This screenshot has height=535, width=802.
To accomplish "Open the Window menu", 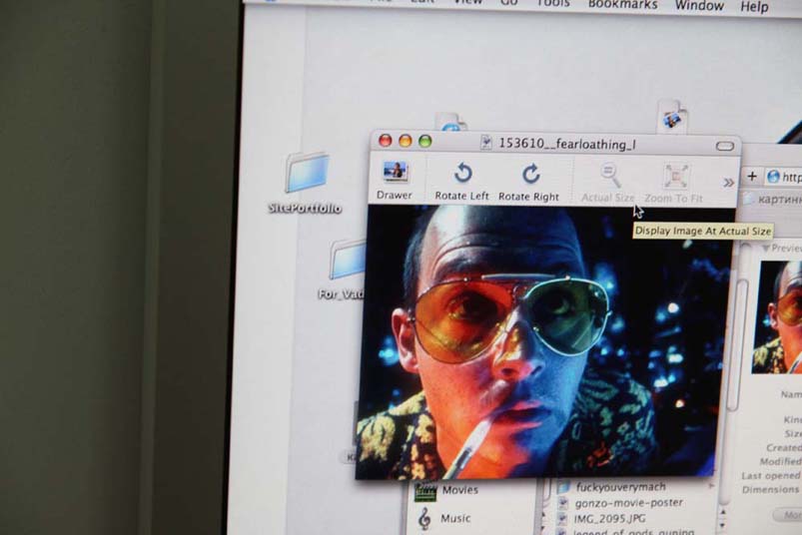I will [x=700, y=6].
